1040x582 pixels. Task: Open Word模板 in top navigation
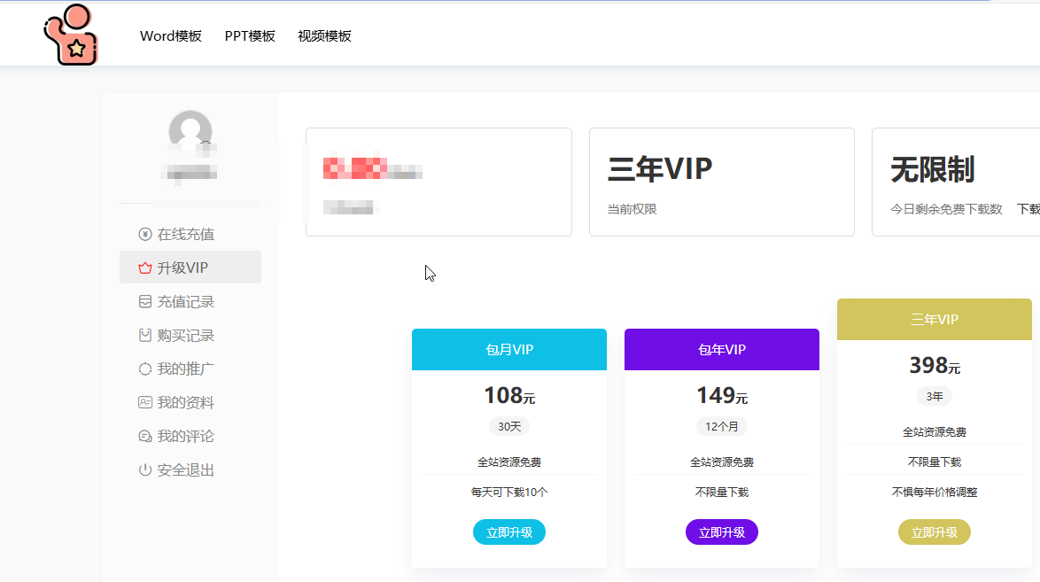(x=170, y=35)
